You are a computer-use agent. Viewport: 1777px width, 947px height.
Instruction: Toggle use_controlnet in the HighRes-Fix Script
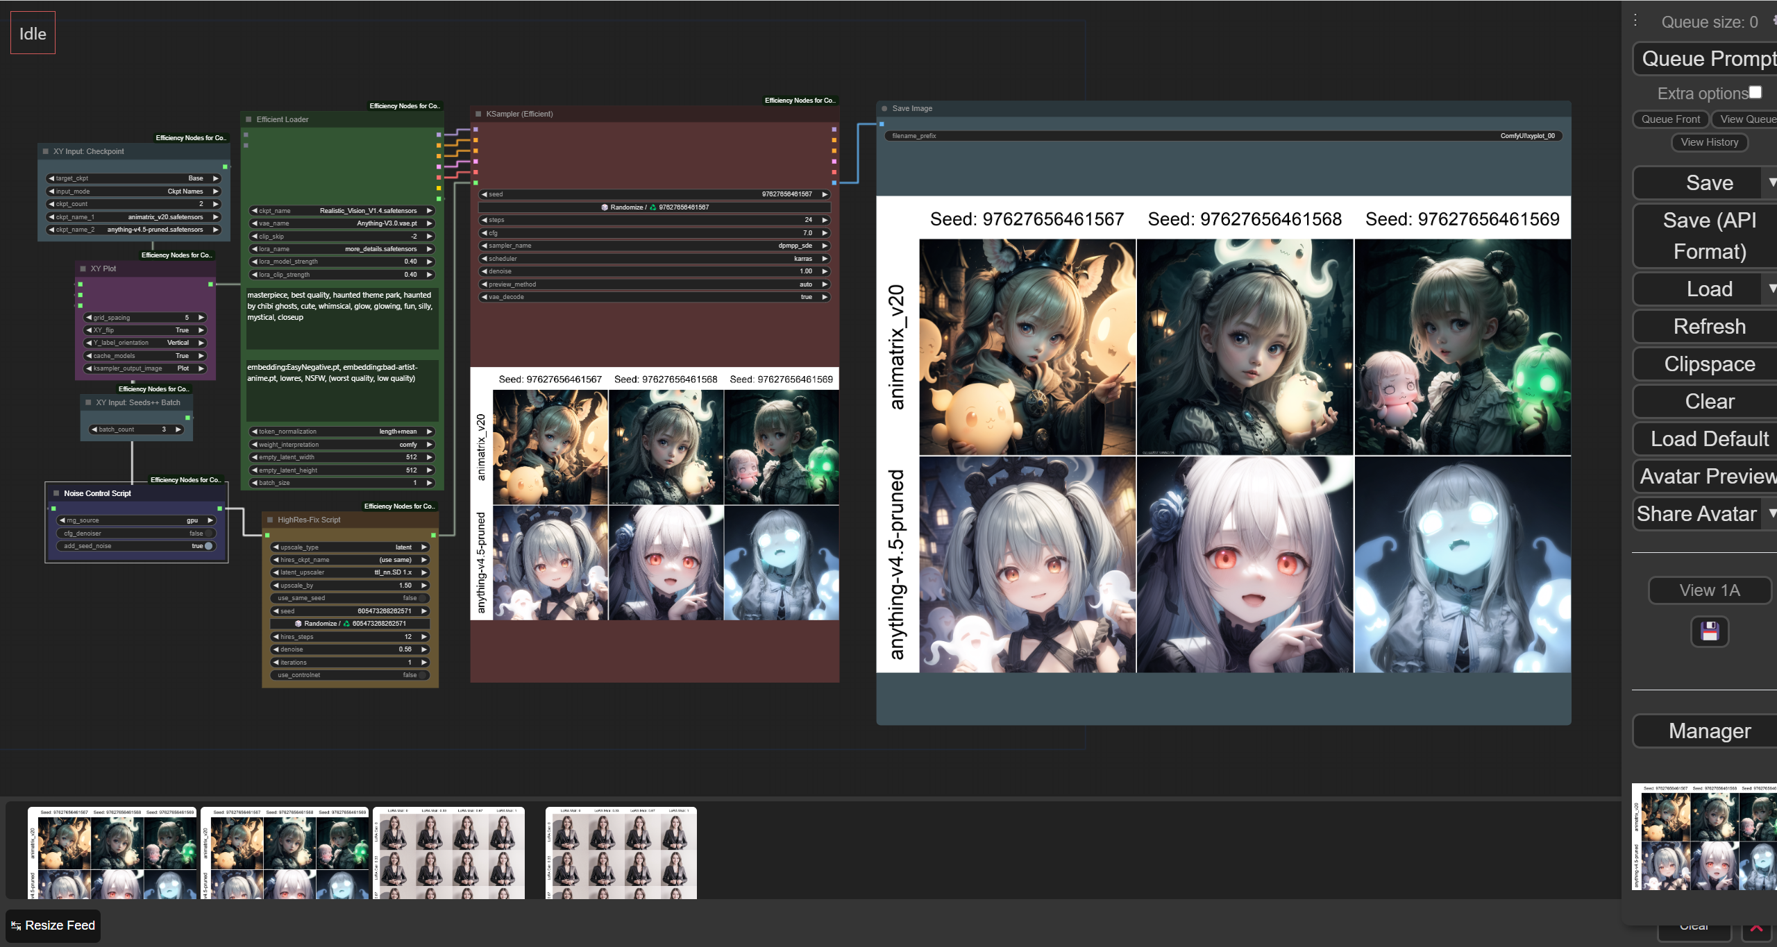(421, 675)
